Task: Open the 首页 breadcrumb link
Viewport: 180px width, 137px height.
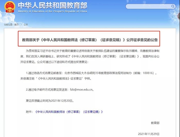Action: [x=16, y=25]
